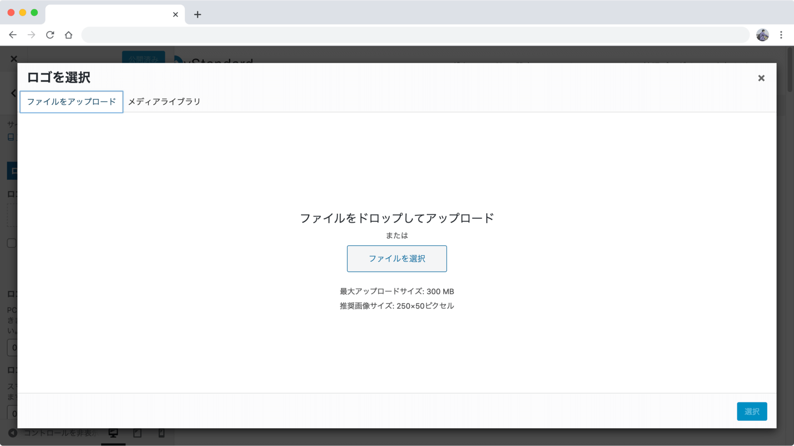Close the current browser tab
Screen dimensions: 794x446
click(x=175, y=14)
